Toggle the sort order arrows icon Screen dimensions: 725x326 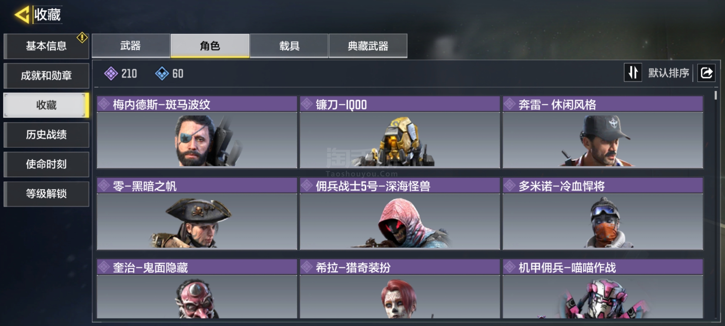pyautogui.click(x=633, y=73)
